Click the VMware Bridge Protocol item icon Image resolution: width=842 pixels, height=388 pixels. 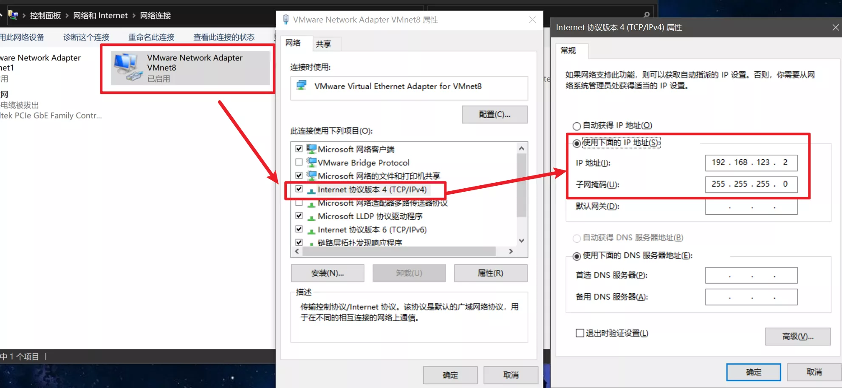pyautogui.click(x=311, y=162)
